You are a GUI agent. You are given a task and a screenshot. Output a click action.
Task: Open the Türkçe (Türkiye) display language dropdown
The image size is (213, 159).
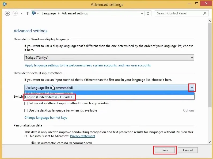109,58
